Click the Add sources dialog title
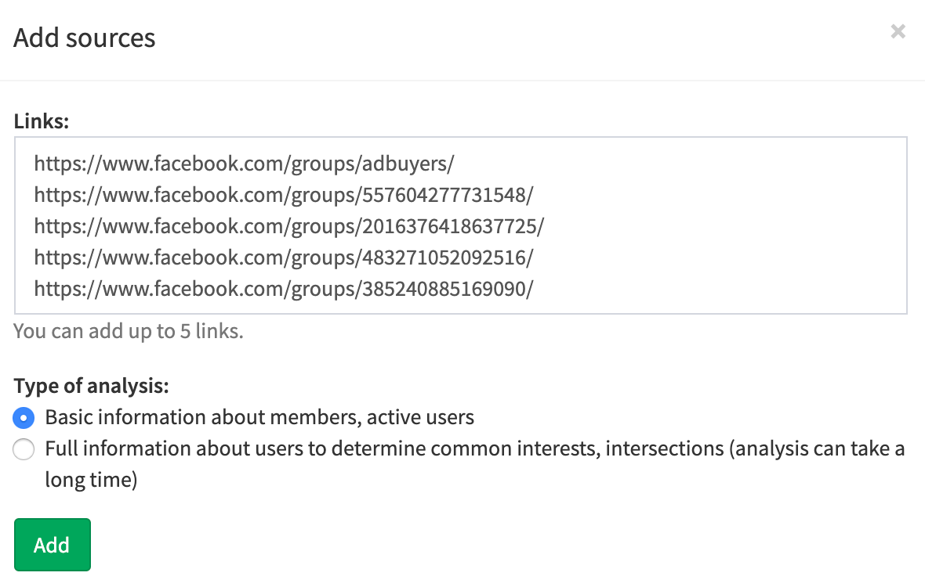The image size is (925, 587). pos(84,37)
